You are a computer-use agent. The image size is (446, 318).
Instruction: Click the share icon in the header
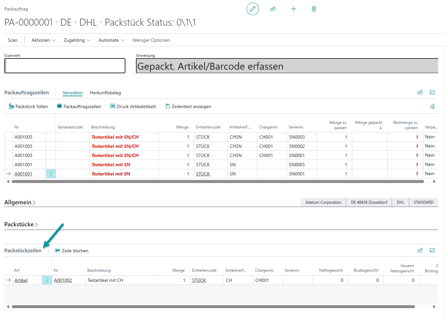coord(273,9)
